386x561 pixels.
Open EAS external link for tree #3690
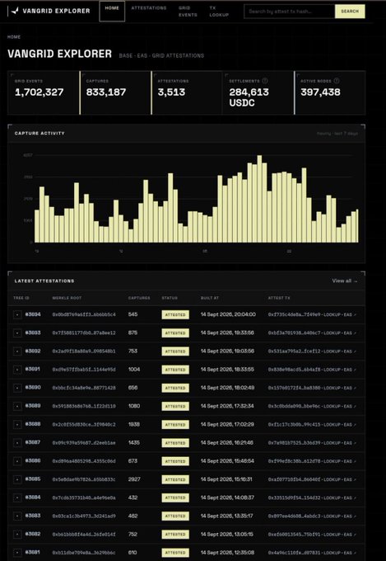[350, 388]
